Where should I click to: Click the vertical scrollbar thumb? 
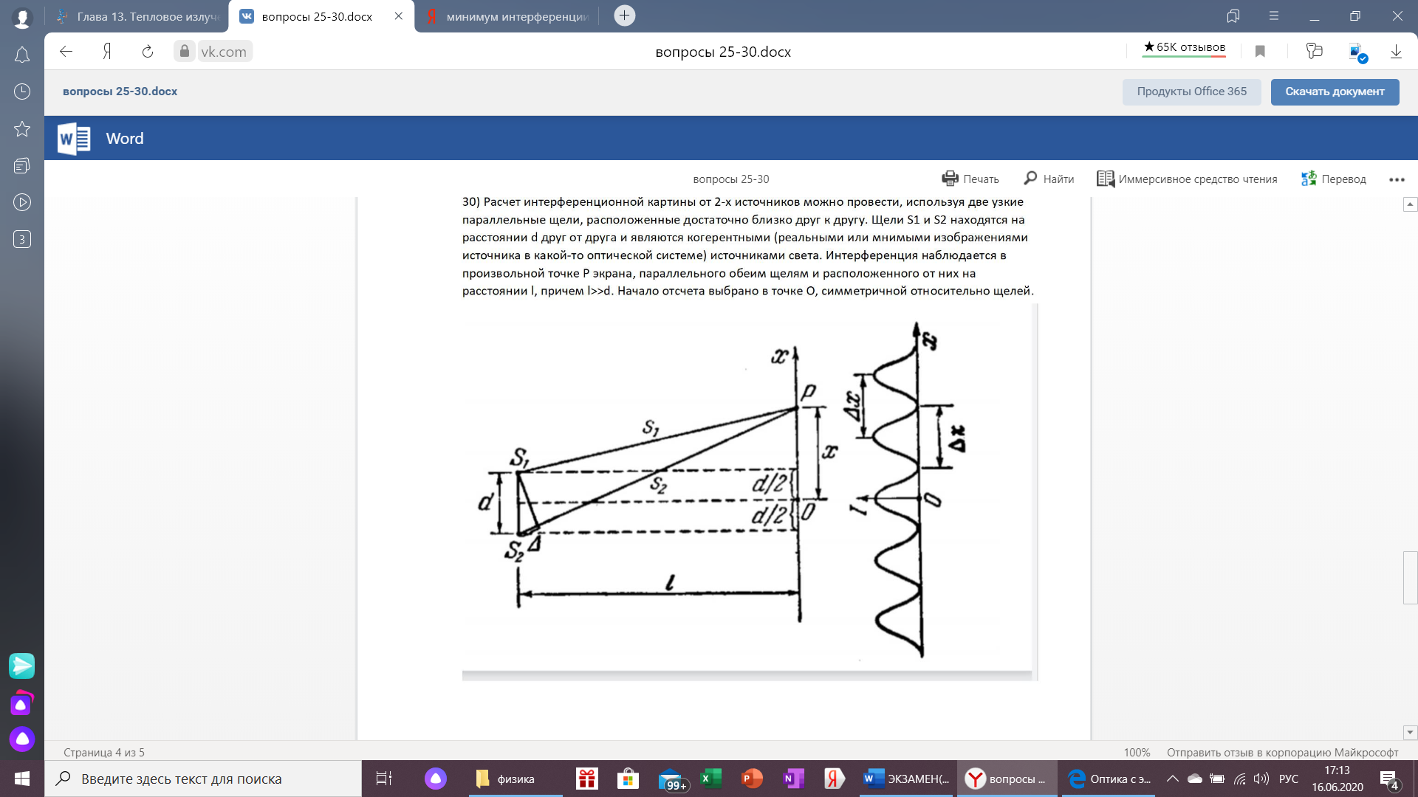1410,577
